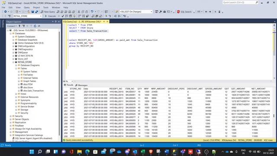Collapse the Tables folder node

coord(16,68)
